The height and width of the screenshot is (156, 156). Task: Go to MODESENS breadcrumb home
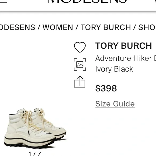point(17,27)
